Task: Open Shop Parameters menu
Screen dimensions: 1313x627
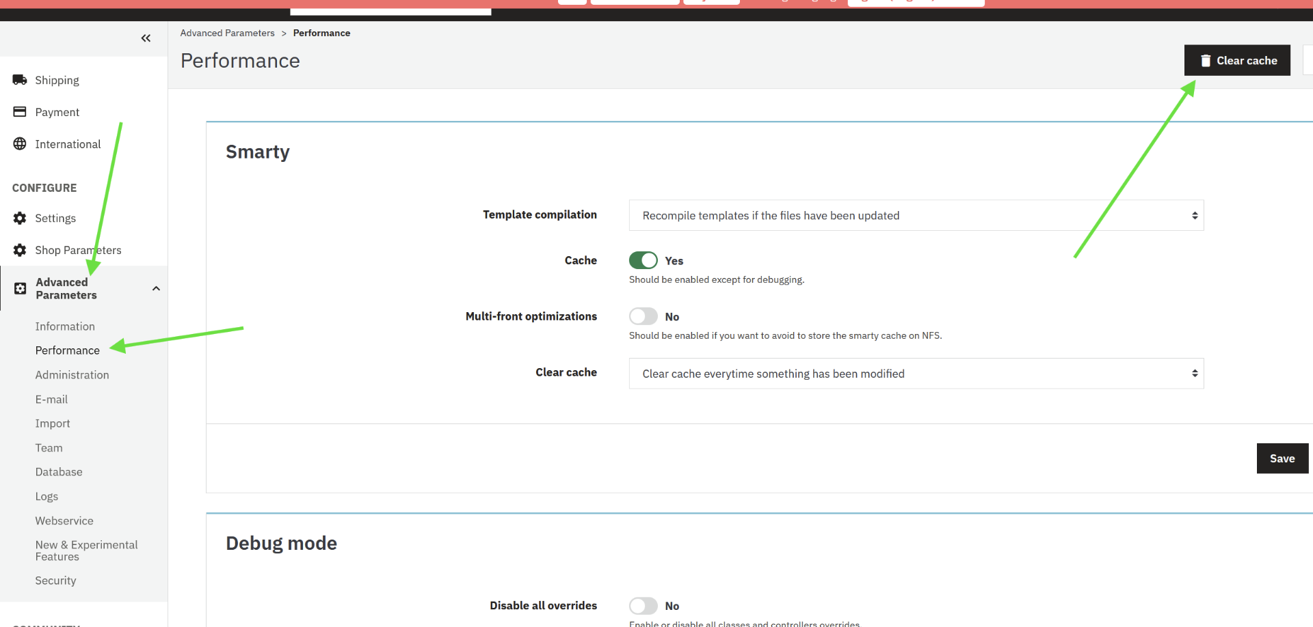Action: [78, 250]
